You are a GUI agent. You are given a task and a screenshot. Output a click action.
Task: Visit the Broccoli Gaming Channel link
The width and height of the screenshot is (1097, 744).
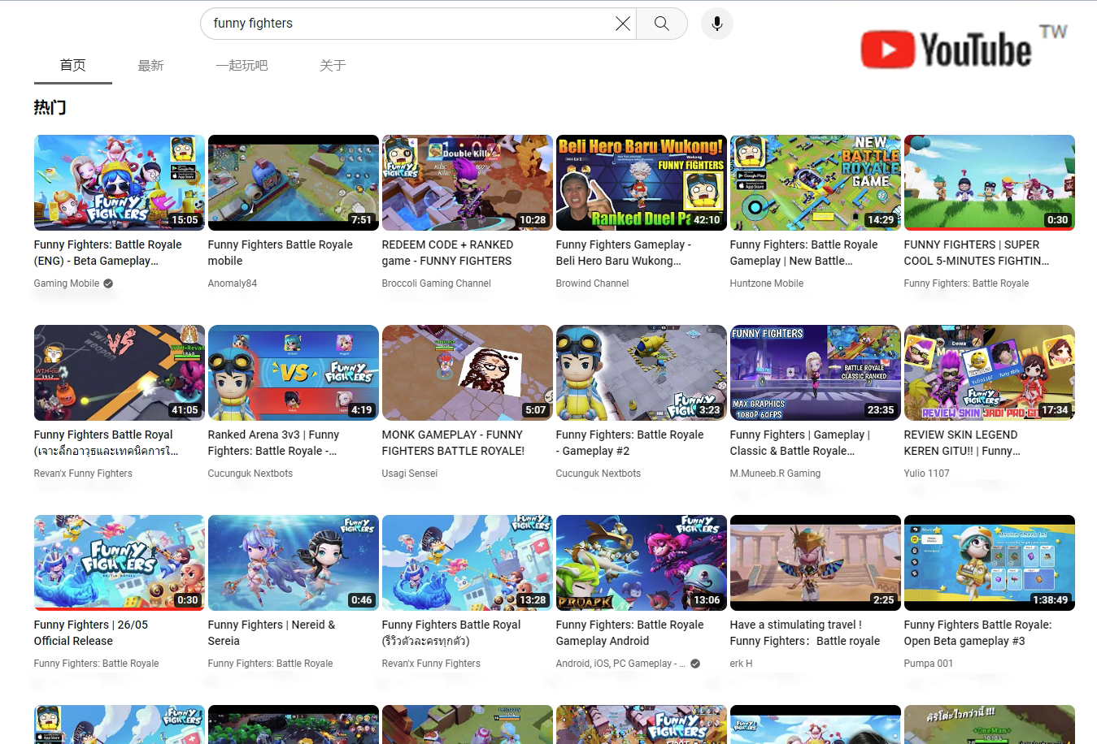[x=437, y=283]
